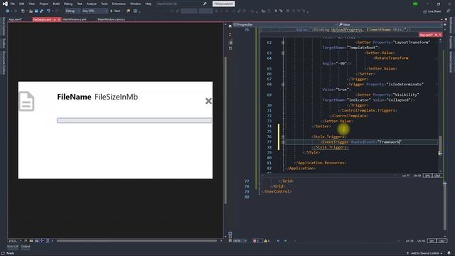
Task: Switch to the App.xaml tab
Action: click(15, 19)
